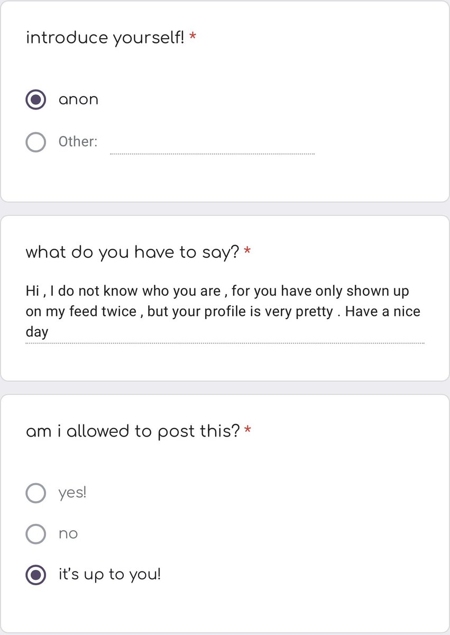Image resolution: width=450 pixels, height=635 pixels.
Task: Click the "it's up to you!" label text
Action: tap(109, 575)
